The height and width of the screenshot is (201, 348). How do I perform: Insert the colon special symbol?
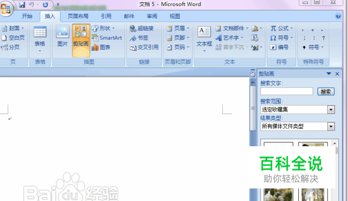pos(314,38)
